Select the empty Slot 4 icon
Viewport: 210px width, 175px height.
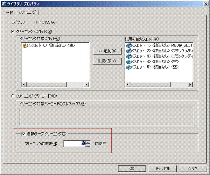click(128, 61)
